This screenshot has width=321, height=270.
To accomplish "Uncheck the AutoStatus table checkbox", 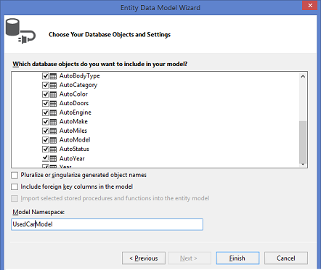I will coord(45,149).
